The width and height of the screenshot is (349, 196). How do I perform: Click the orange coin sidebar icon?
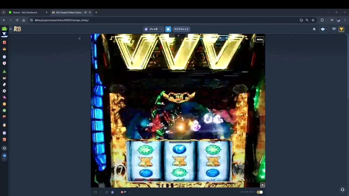coord(4,104)
